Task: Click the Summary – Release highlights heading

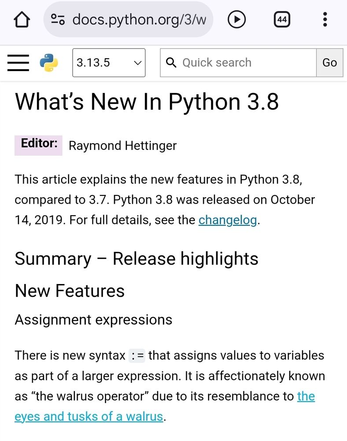Action: [x=137, y=259]
